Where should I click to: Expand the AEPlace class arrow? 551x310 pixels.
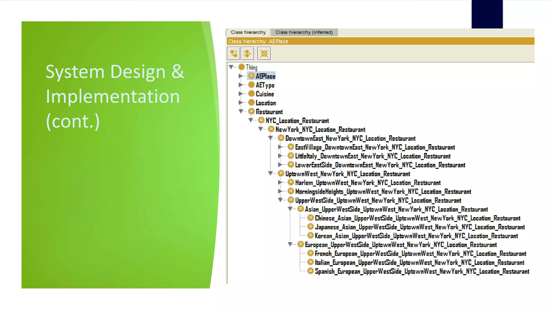[241, 76]
